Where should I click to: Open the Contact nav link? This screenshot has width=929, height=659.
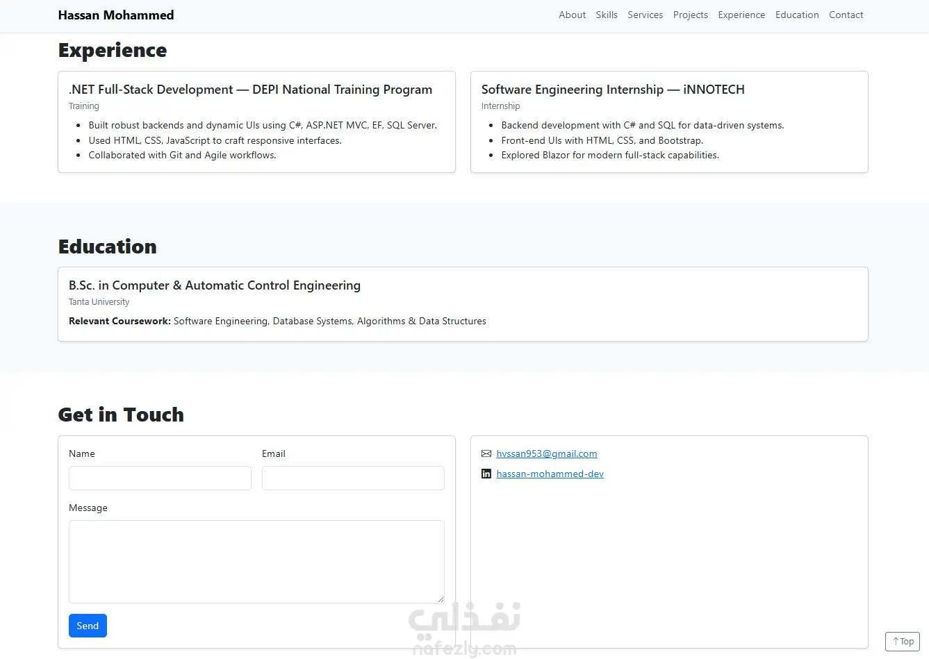coord(846,15)
